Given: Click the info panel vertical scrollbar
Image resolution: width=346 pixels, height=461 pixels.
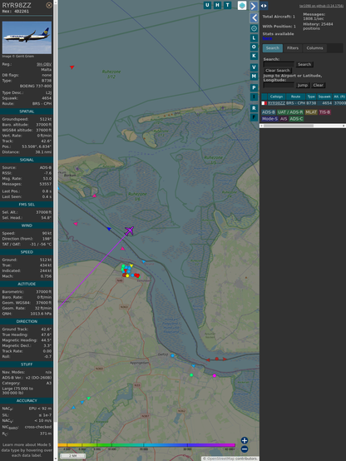Looking at the screenshot, I should pyautogui.click(x=56, y=230).
